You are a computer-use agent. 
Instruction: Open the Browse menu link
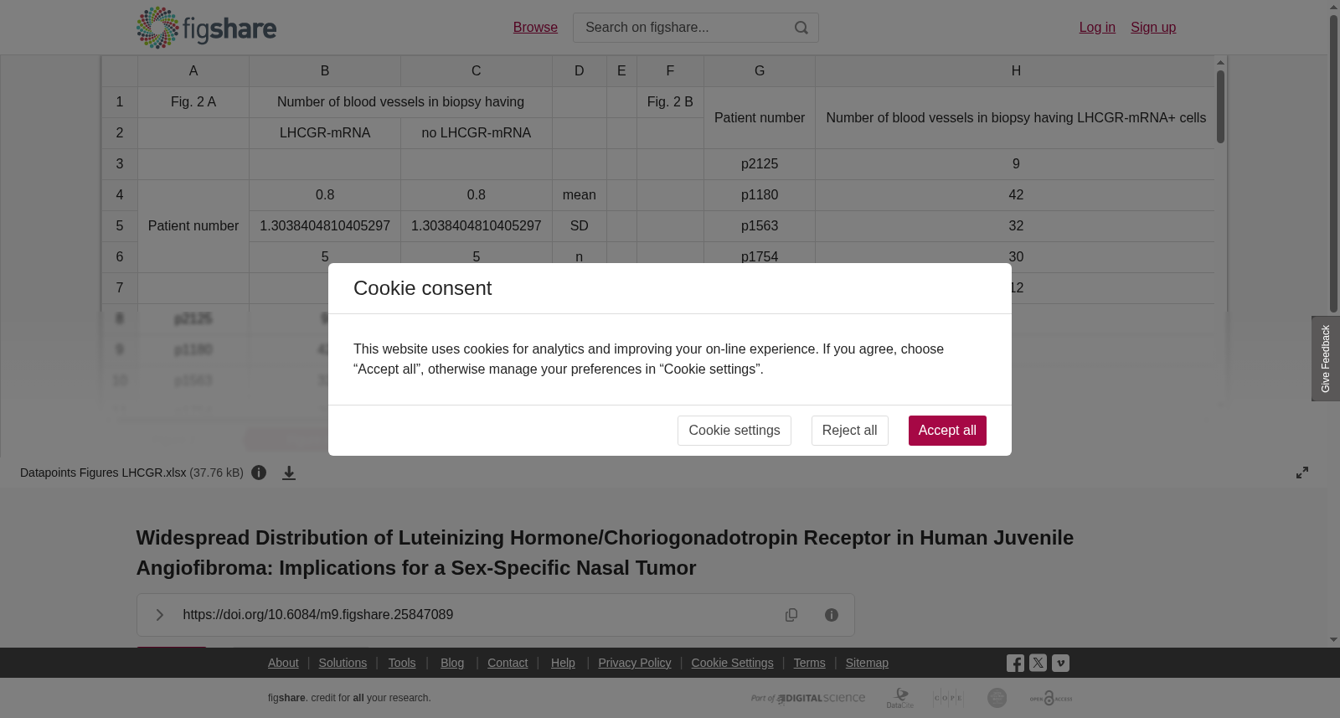(535, 28)
